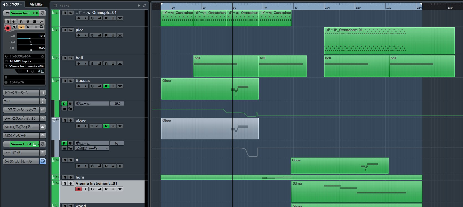Switch to the インスペクター tab
This screenshot has width=463, height=207.
click(12, 4)
